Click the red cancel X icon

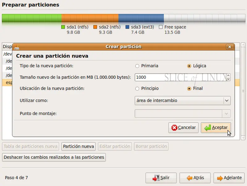pos(174,128)
